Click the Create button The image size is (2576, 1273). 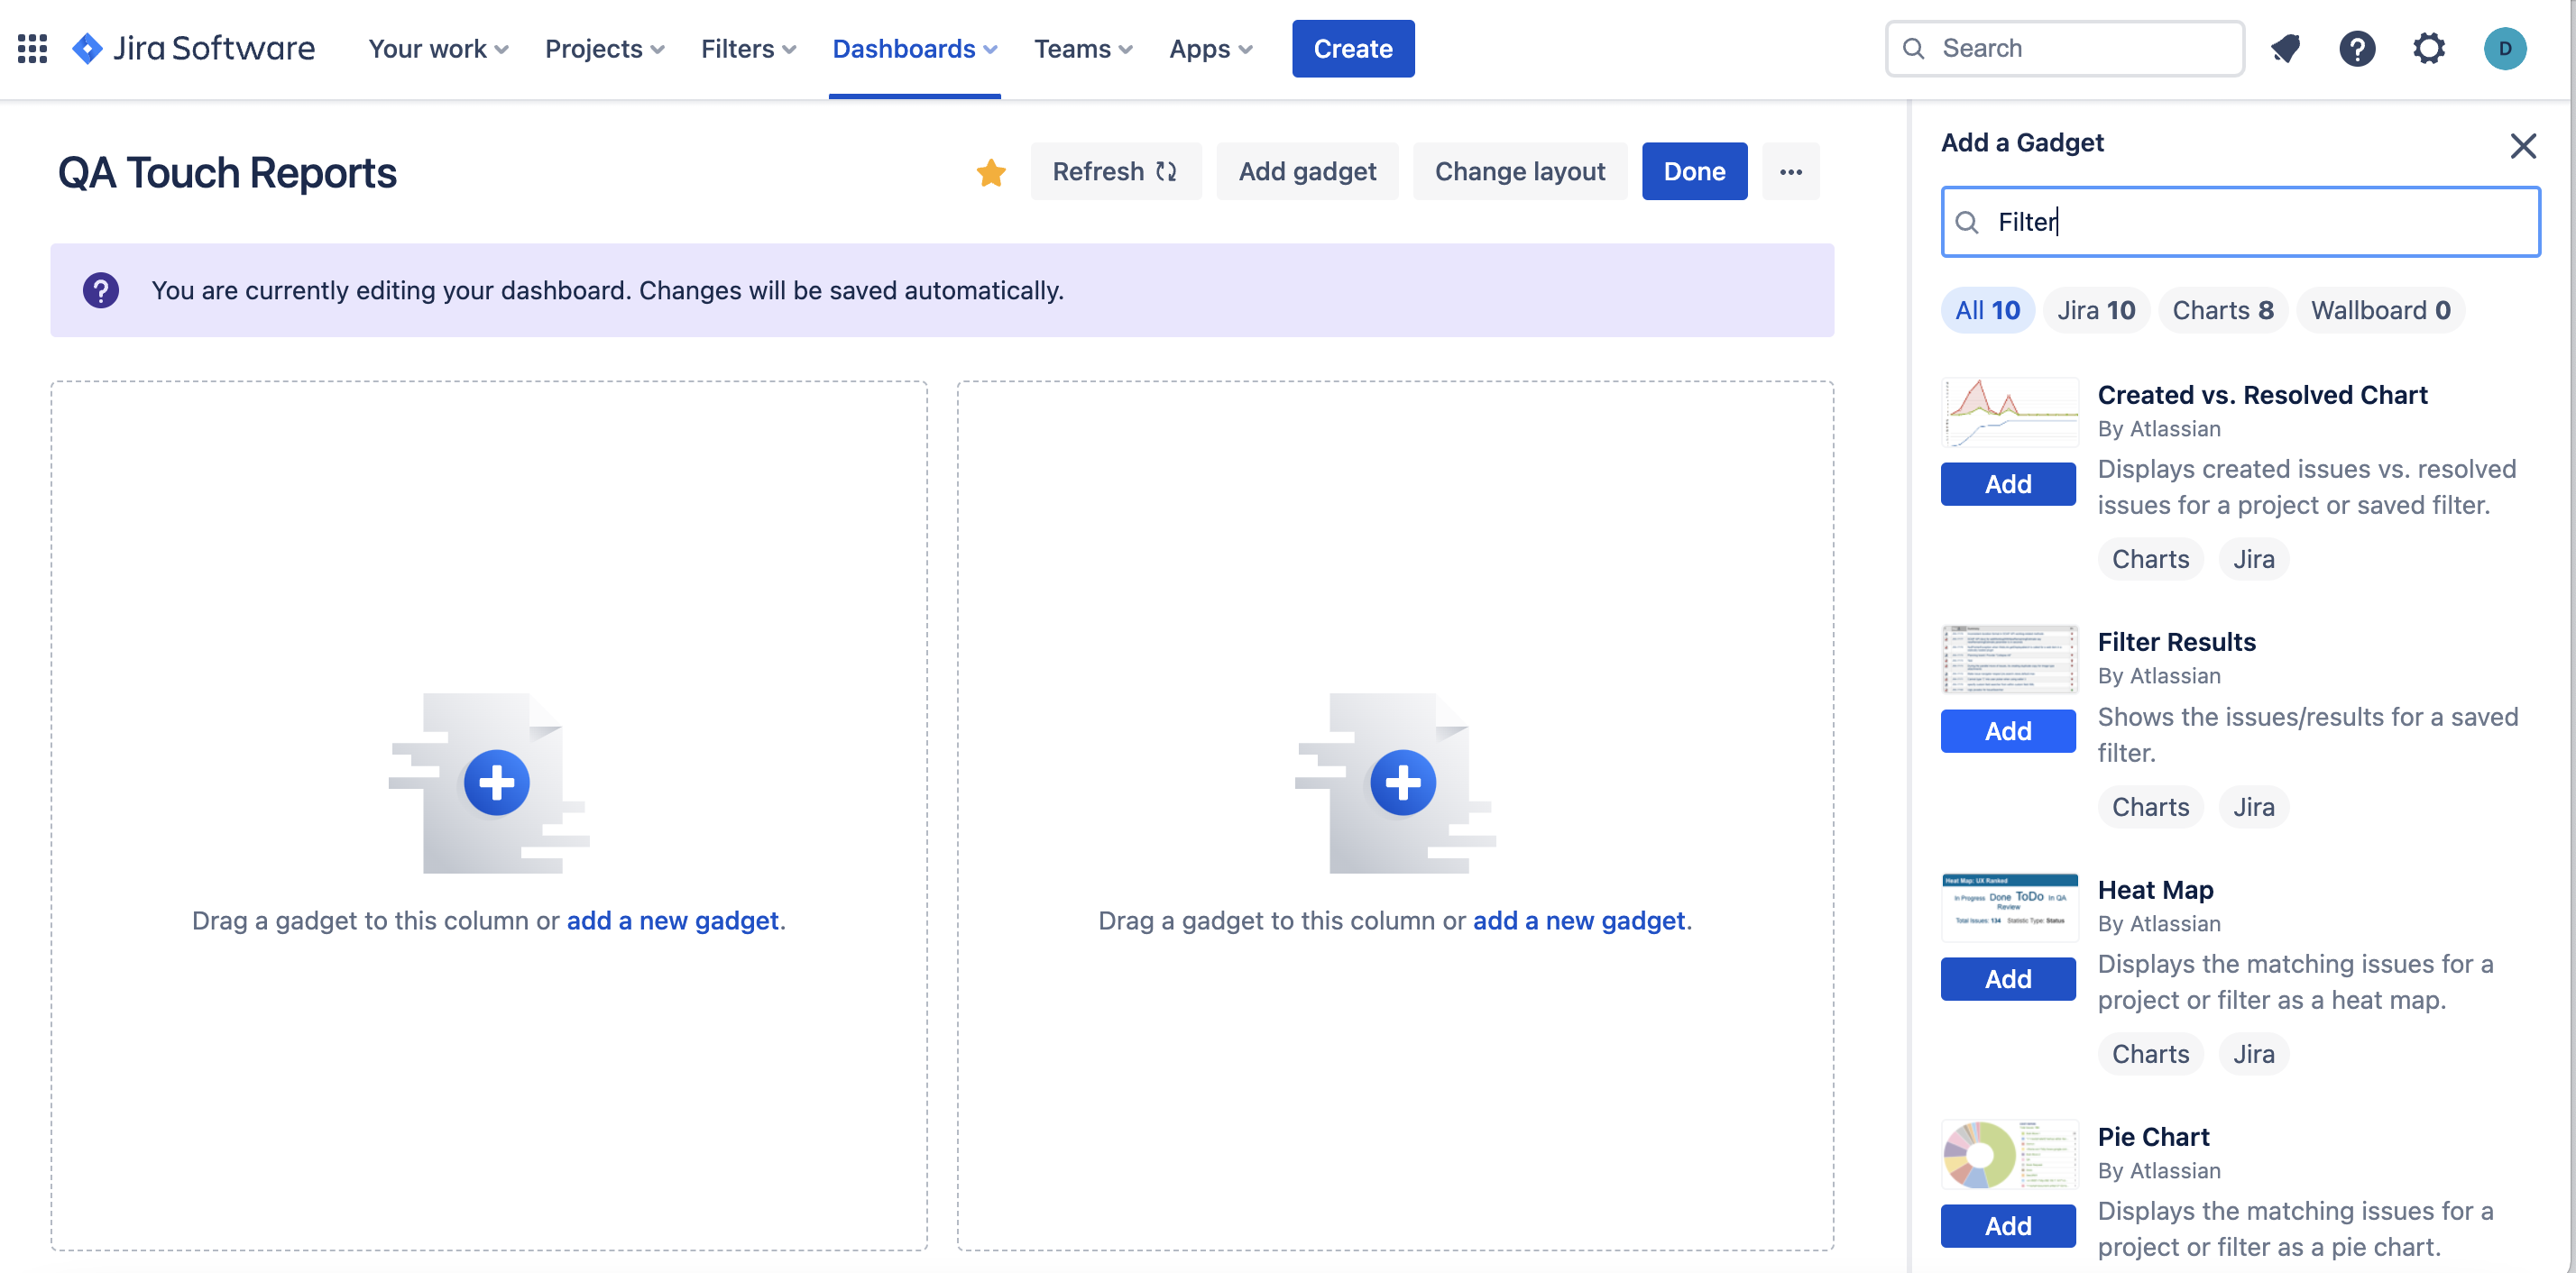(1353, 48)
